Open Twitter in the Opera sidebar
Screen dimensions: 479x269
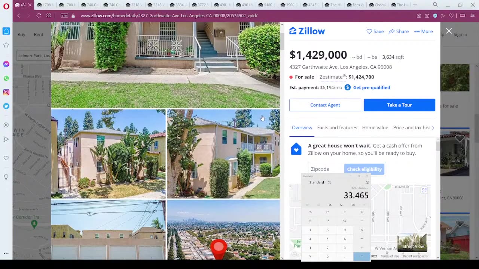[6, 106]
